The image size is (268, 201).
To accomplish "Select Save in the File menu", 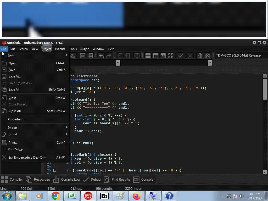I will click(35, 70).
